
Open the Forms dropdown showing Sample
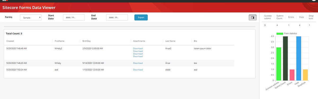[31, 17]
